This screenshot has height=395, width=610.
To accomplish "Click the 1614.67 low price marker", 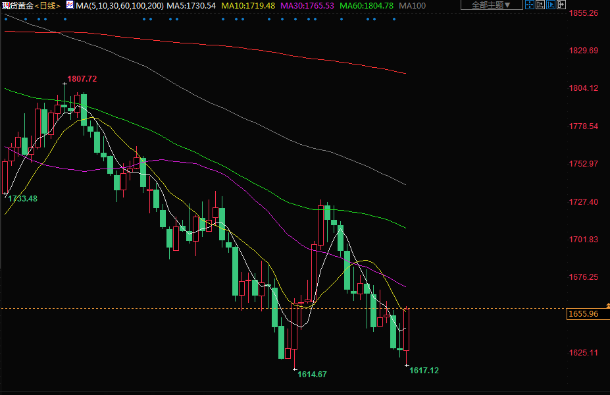I will (x=312, y=374).
